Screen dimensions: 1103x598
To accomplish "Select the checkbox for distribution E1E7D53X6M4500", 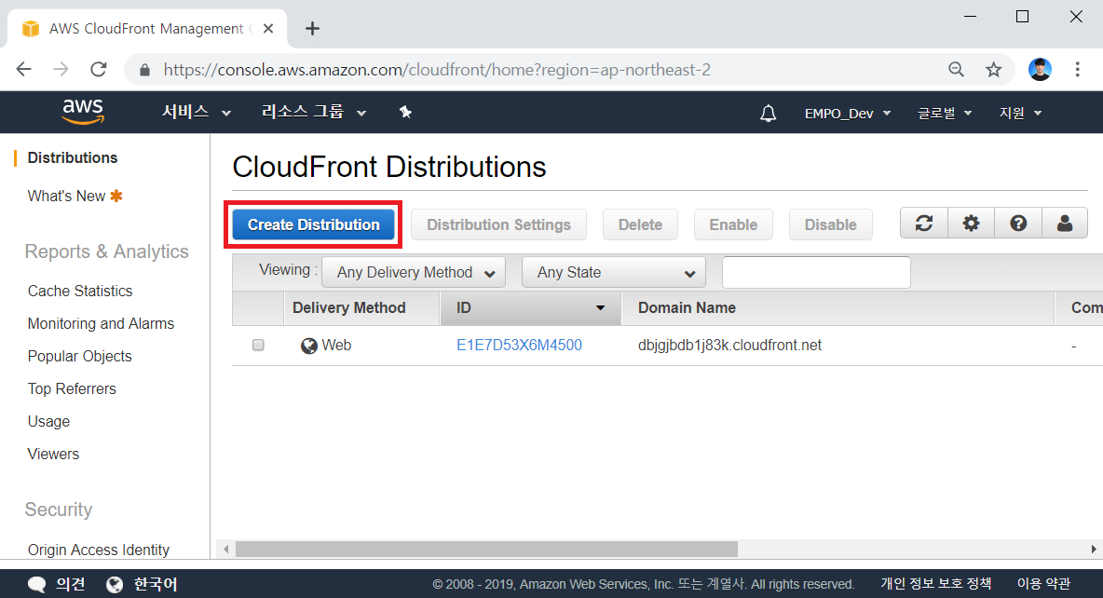I will [258, 345].
